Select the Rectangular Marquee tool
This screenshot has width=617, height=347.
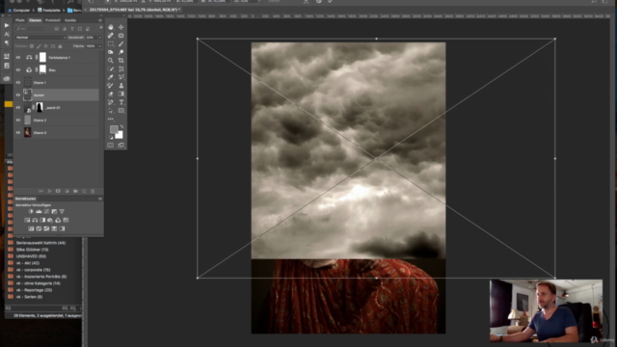click(111, 43)
